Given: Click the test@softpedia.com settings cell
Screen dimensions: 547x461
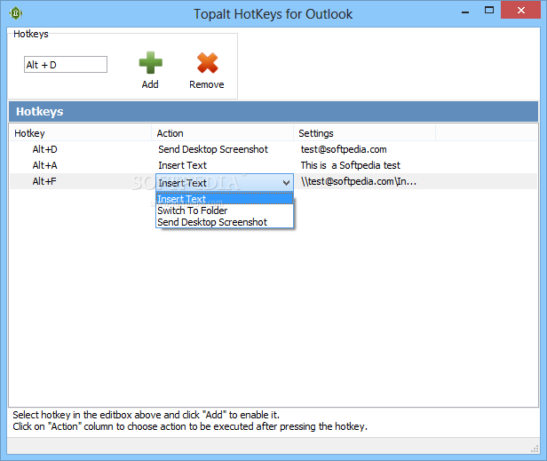Looking at the screenshot, I should (x=344, y=149).
